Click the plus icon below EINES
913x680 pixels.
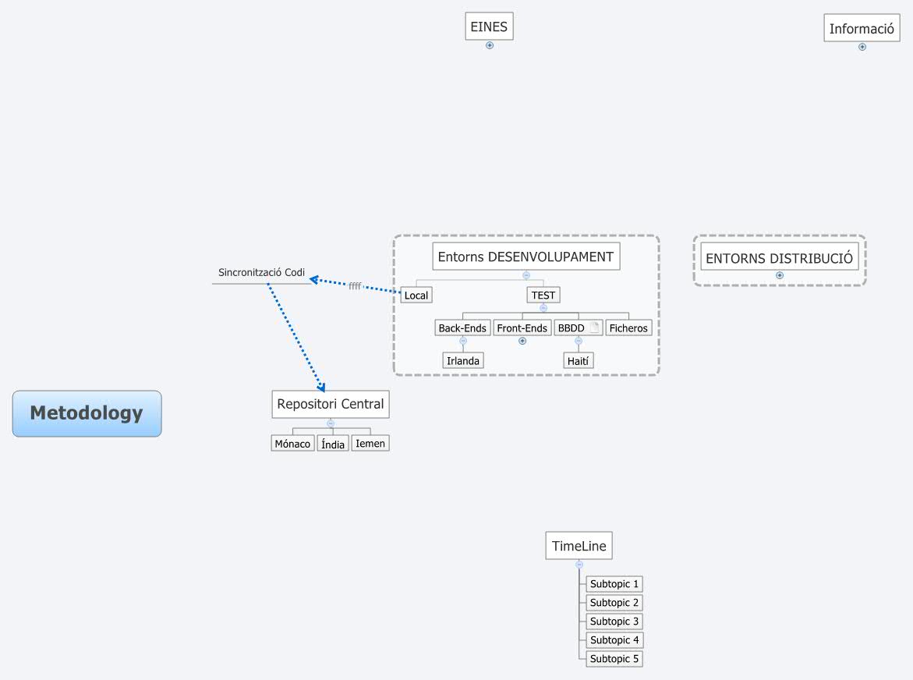(x=489, y=45)
